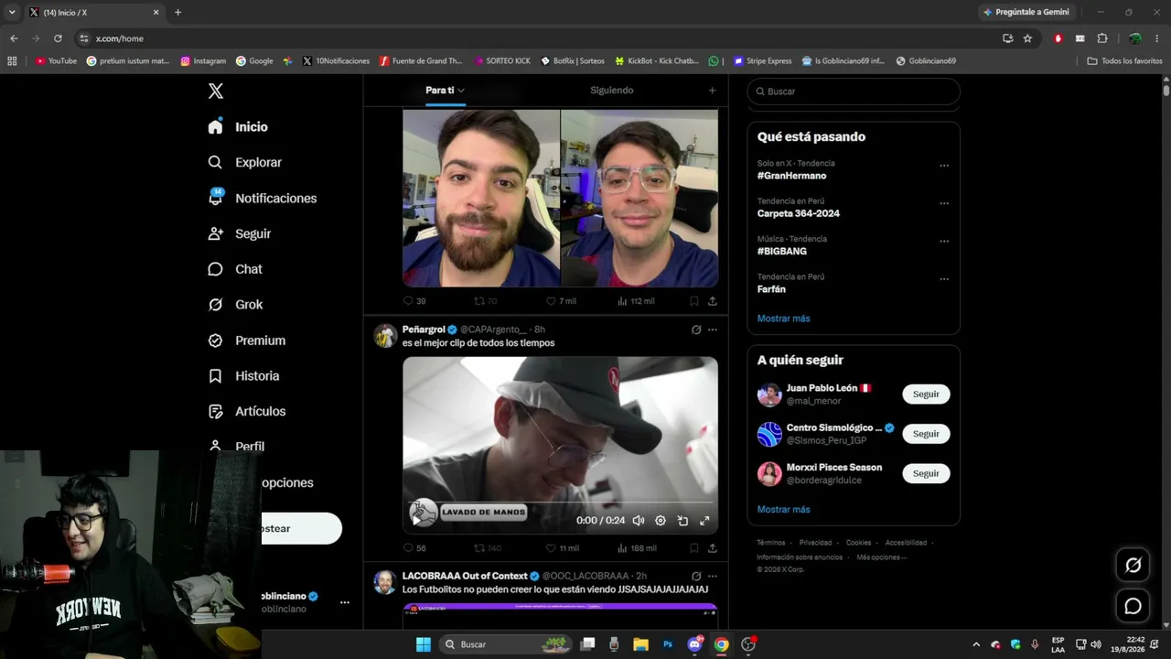Bookmark the Peñargrol post

click(694, 548)
